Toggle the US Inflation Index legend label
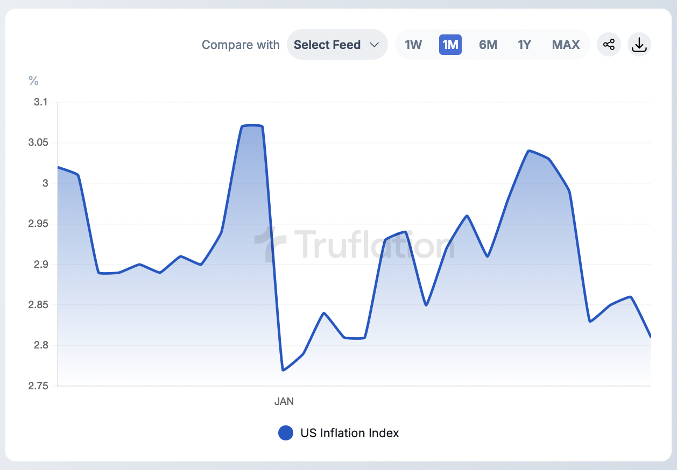 350,433
